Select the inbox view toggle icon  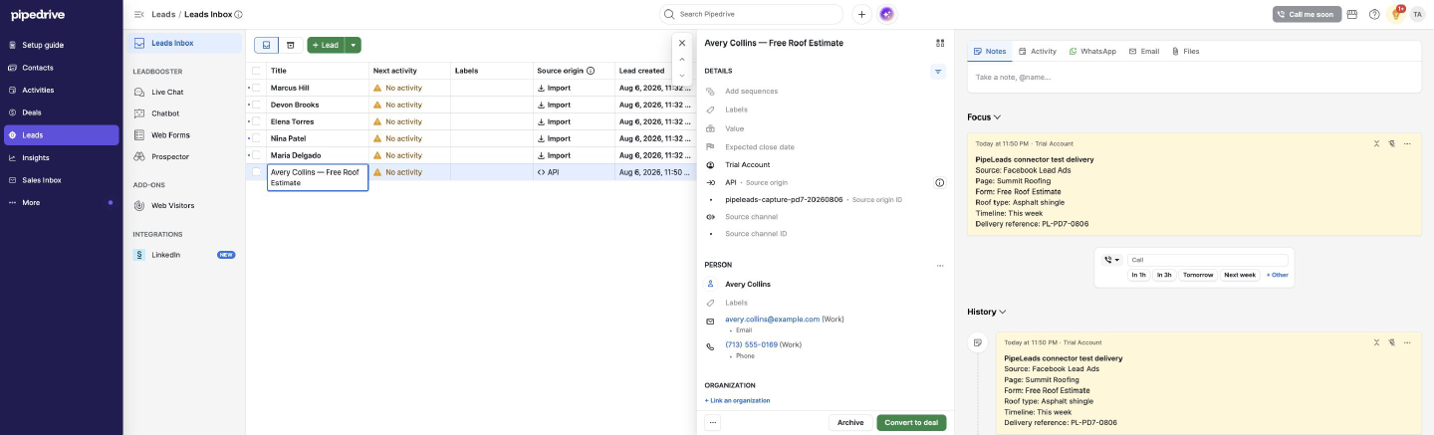pos(266,45)
